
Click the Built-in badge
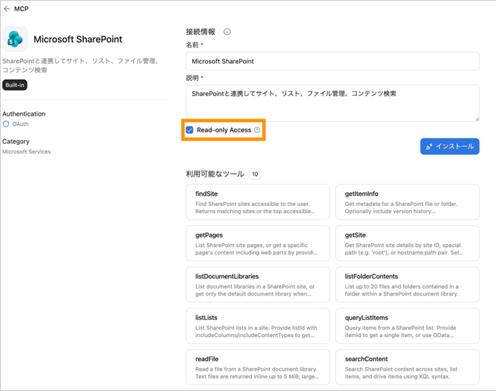point(15,85)
